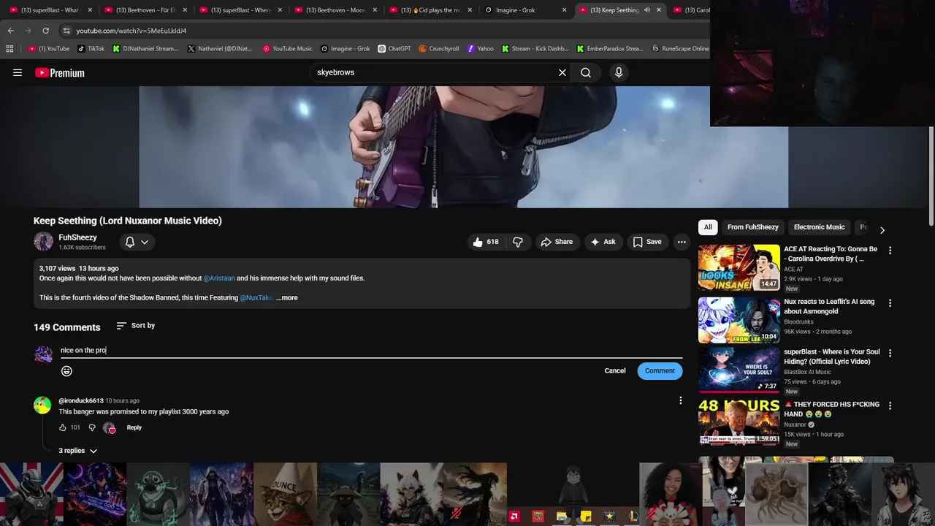
Task: Save video to a playlist
Action: [x=647, y=242]
